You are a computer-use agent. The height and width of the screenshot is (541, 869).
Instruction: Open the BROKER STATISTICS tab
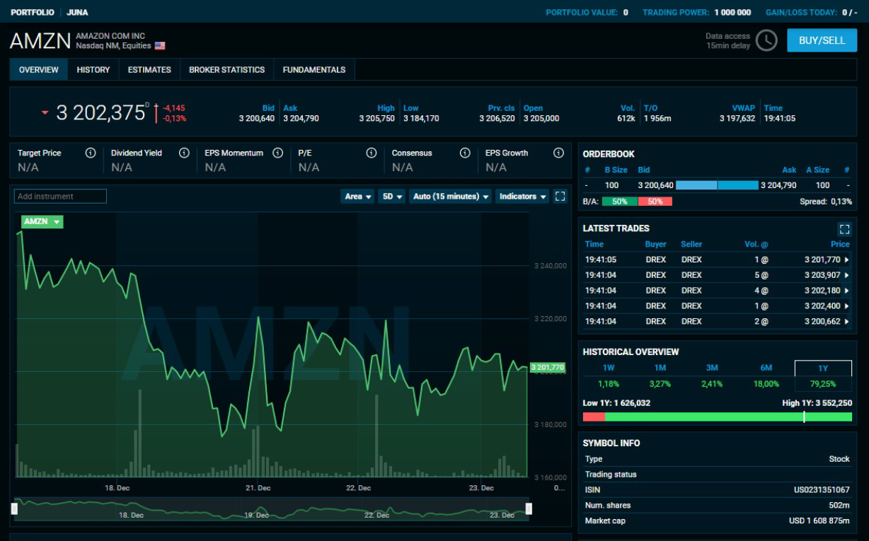pyautogui.click(x=225, y=69)
